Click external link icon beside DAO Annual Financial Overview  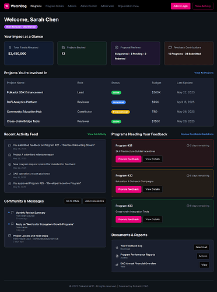tap(117, 265)
